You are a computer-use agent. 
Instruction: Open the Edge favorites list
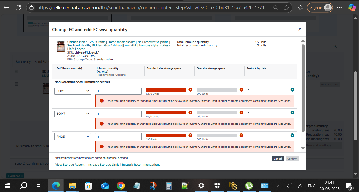(x=301, y=8)
